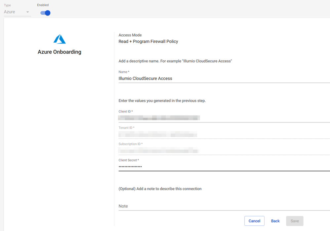Click into the Tenant ID field
The image size is (330, 231).
224,134
